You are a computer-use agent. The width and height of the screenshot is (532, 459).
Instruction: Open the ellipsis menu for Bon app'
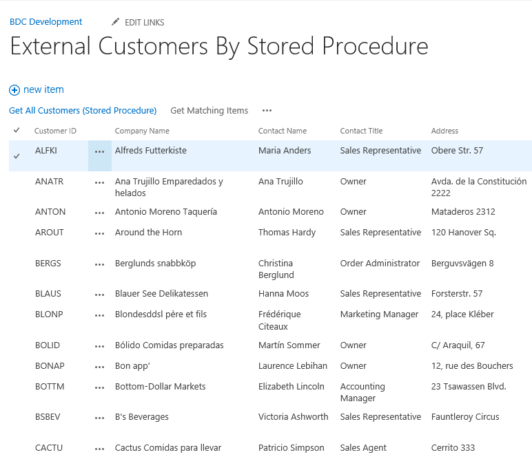tap(100, 367)
